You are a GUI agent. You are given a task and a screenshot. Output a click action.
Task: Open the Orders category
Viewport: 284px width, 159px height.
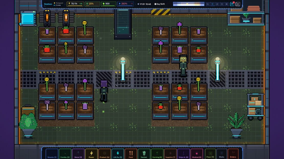[x=233, y=154]
